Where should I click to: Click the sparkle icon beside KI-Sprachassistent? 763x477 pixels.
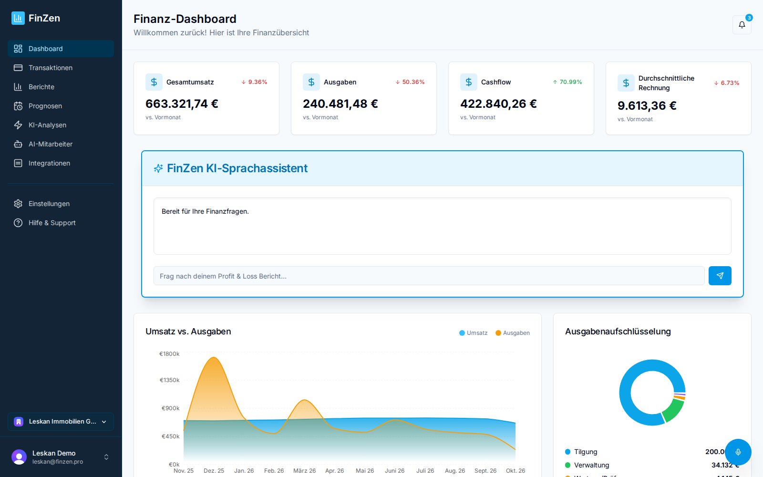click(158, 168)
